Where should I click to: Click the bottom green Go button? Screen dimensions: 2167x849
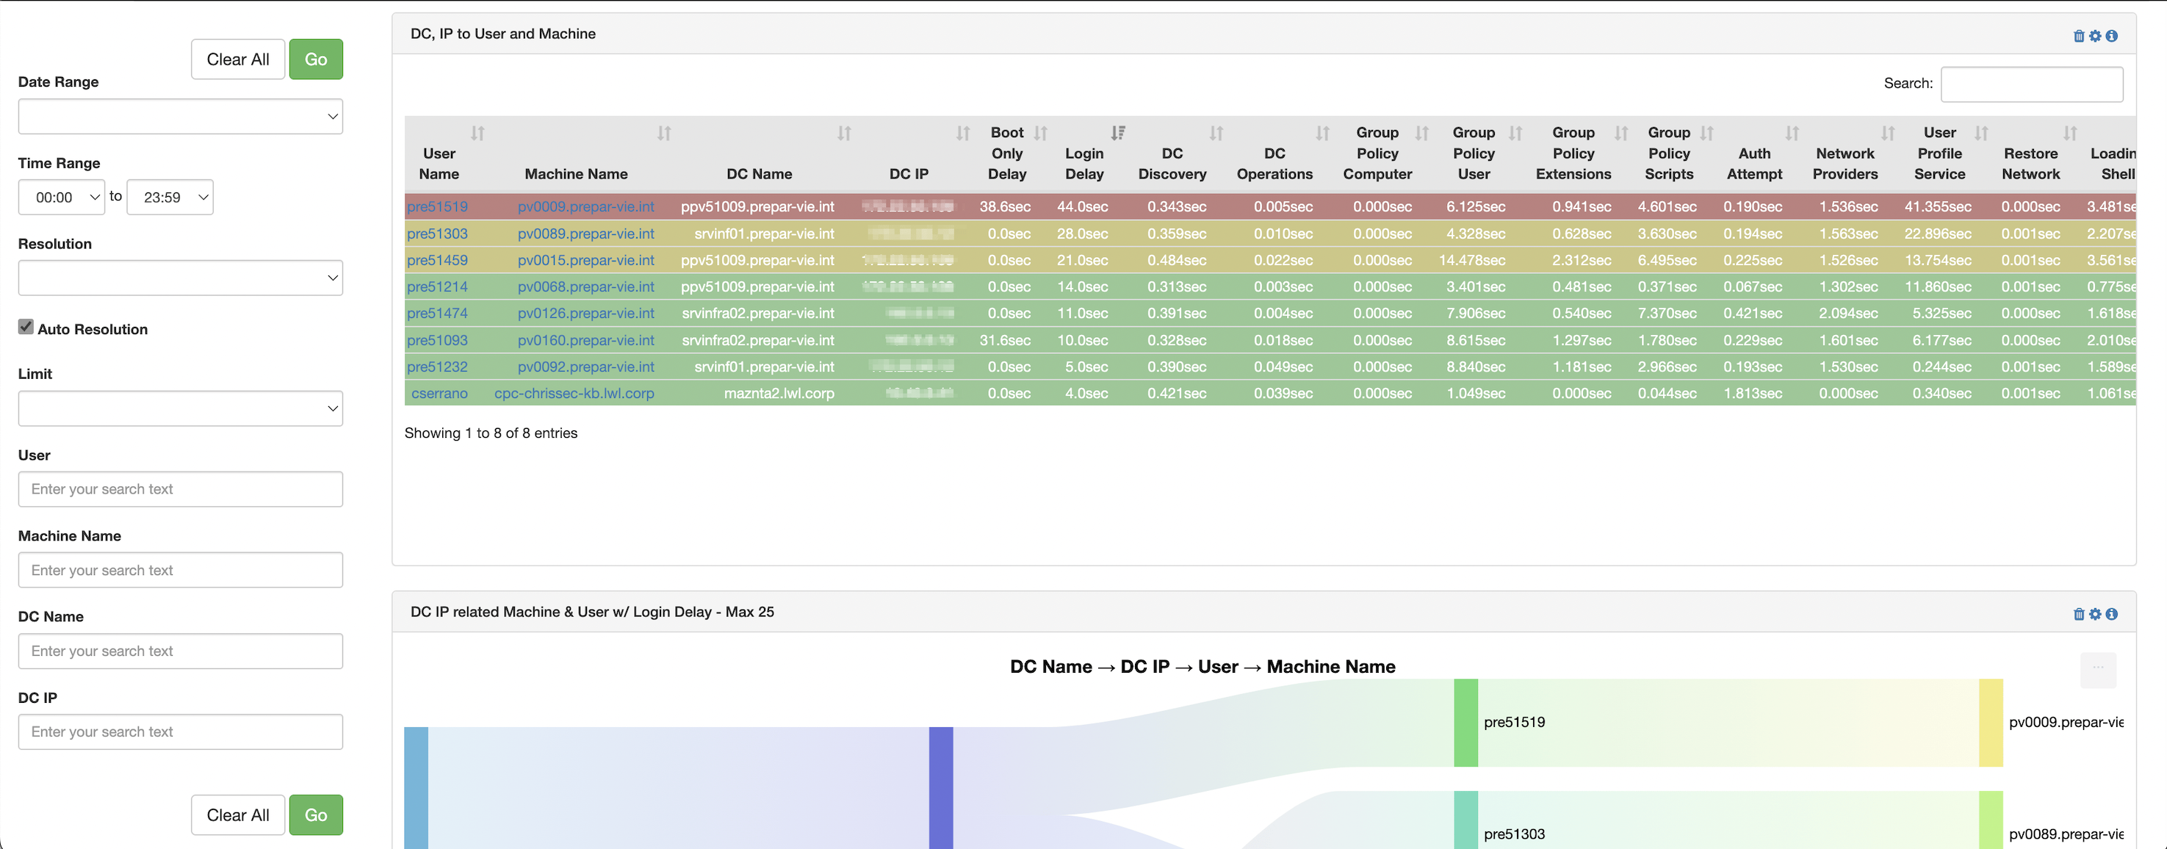317,814
